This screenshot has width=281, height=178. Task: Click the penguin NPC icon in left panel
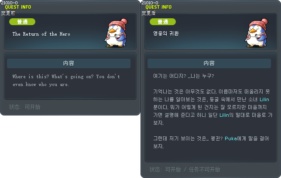(116, 33)
